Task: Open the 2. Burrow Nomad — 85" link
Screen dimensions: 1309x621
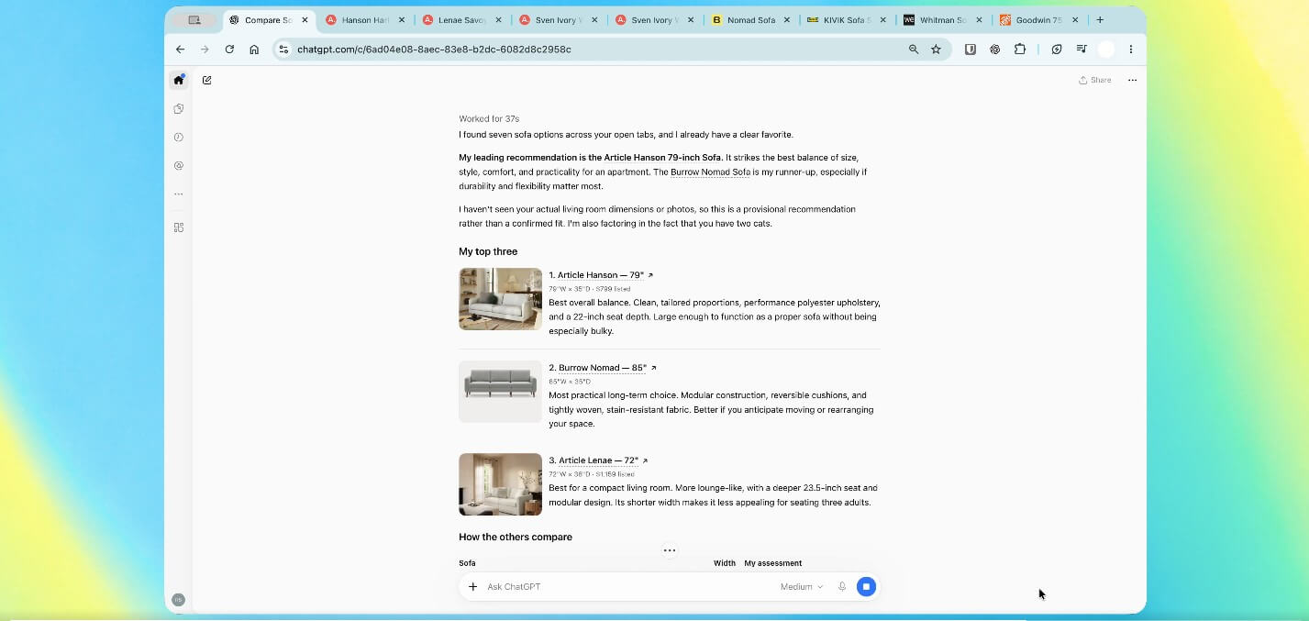Action: (603, 368)
